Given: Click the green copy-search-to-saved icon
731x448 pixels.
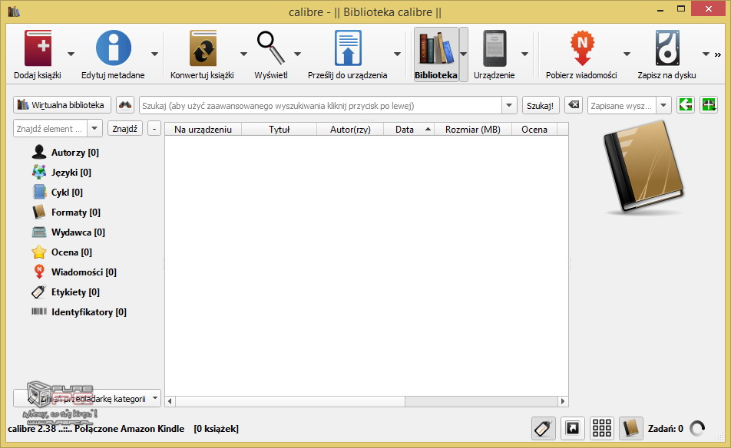Looking at the screenshot, I should pyautogui.click(x=685, y=105).
